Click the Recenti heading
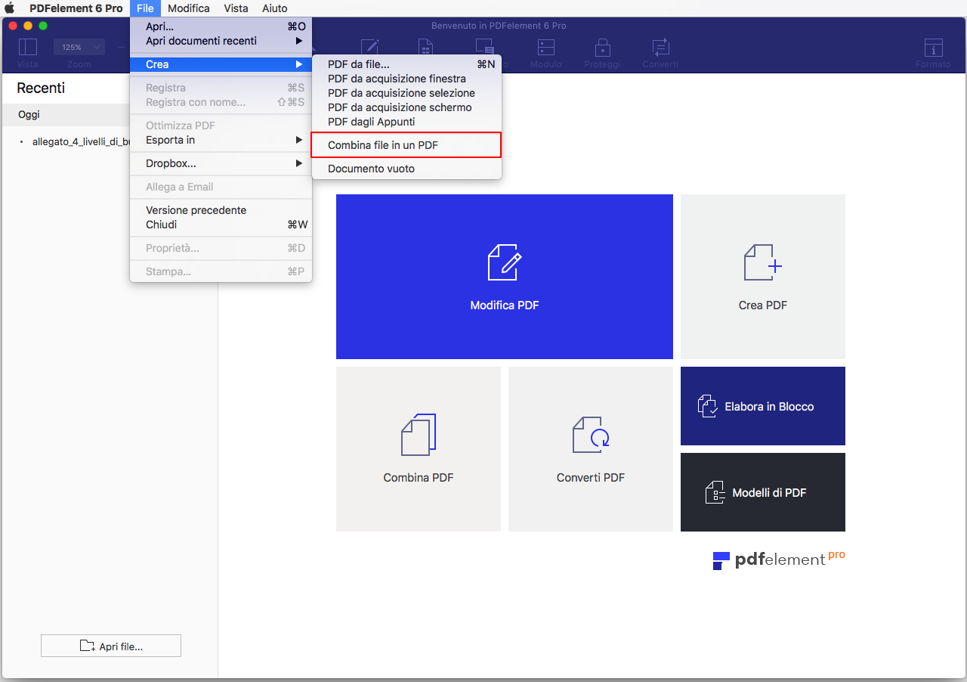 tap(41, 88)
